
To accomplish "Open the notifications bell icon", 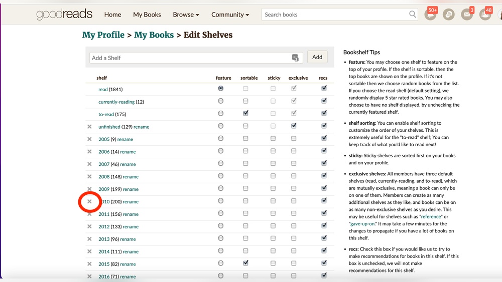I will point(430,15).
